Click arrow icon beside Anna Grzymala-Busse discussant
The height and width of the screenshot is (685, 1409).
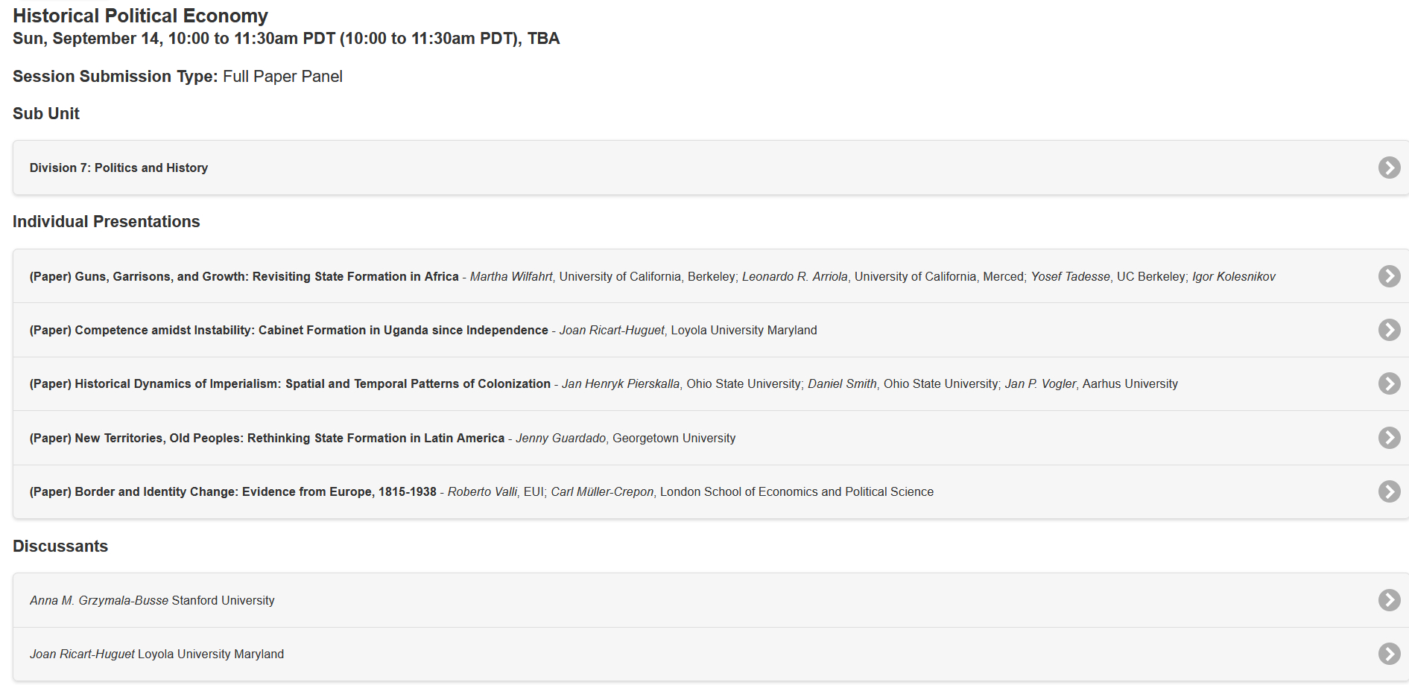pyautogui.click(x=1389, y=600)
